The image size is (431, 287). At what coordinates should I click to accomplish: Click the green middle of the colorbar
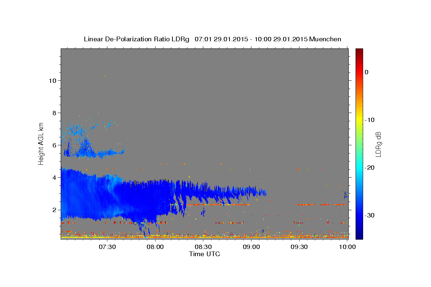359,143
